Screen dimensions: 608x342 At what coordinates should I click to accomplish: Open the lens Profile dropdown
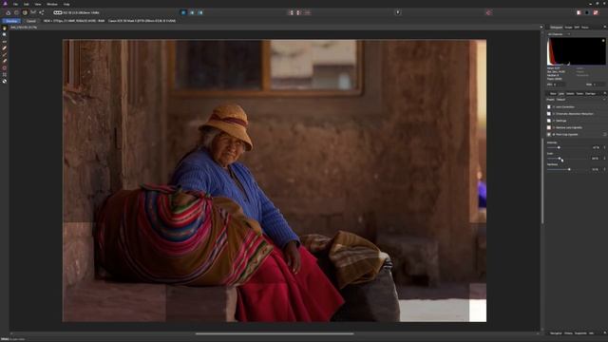point(581,100)
